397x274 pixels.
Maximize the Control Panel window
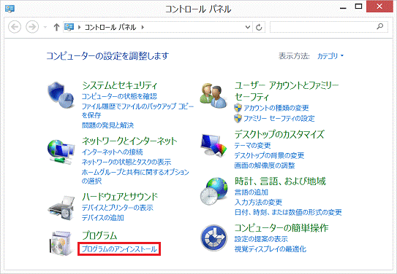[x=358, y=7]
